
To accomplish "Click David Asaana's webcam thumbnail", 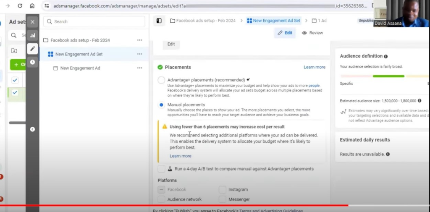I will 401,13.
